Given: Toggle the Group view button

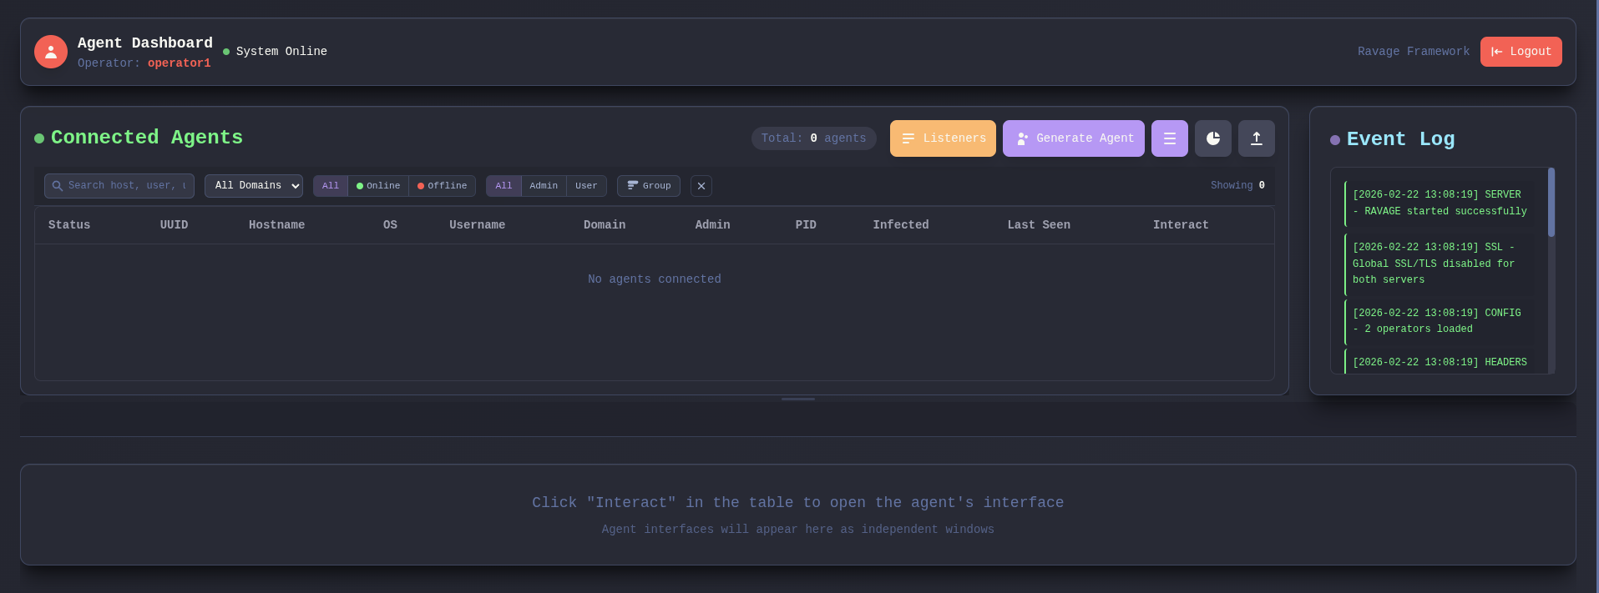Looking at the screenshot, I should click(x=649, y=186).
